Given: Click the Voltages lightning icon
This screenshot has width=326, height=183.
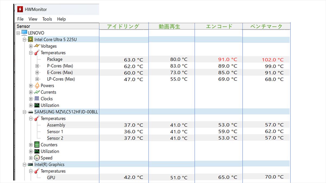Looking at the screenshot, I should (37, 46).
